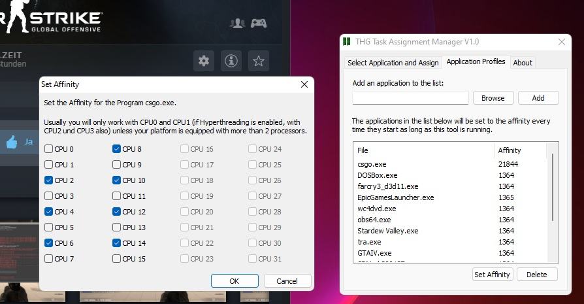Image resolution: width=584 pixels, height=304 pixels.
Task: Tick the CPU 9 checkbox
Action: coord(116,165)
